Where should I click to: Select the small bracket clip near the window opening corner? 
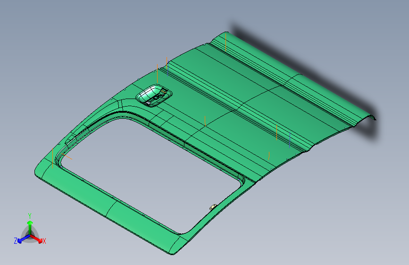(x=213, y=207)
